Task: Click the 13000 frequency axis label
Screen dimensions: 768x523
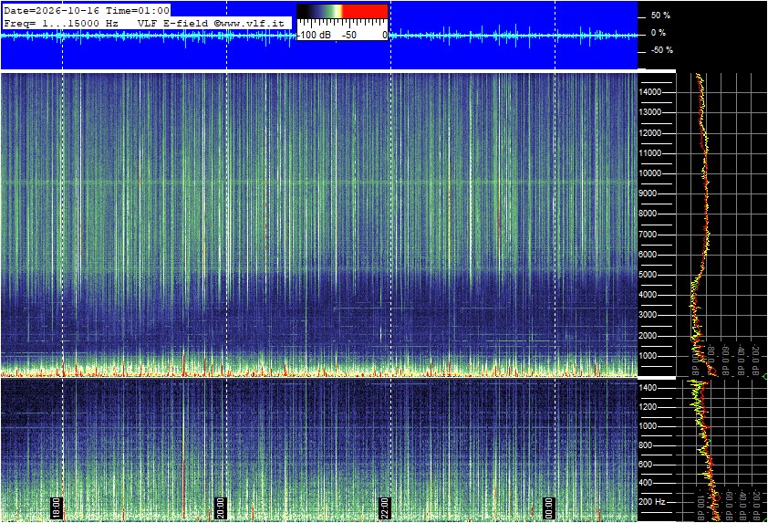Action: [650, 112]
